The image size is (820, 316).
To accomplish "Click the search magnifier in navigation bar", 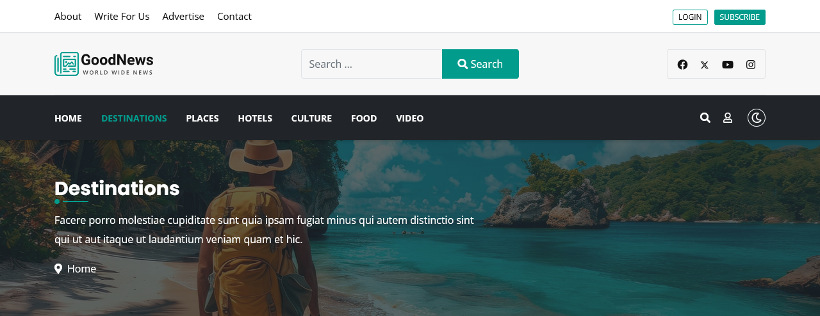I will pyautogui.click(x=705, y=118).
